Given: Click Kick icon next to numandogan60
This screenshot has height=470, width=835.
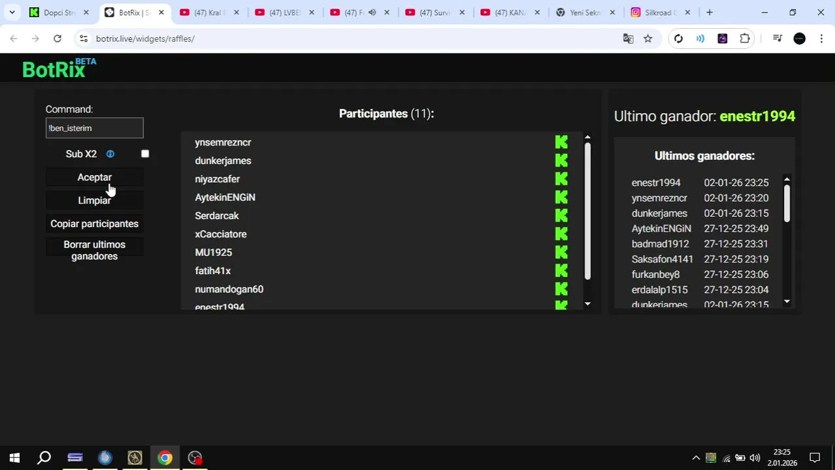Looking at the screenshot, I should click(x=561, y=289).
